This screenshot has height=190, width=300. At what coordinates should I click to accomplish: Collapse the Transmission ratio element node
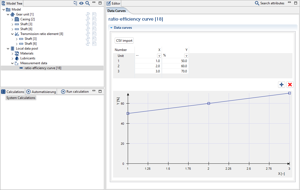(x=12, y=34)
